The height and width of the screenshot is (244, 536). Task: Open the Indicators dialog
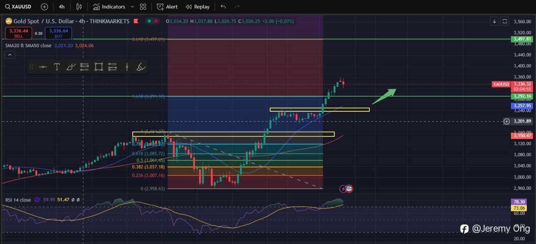(x=109, y=7)
